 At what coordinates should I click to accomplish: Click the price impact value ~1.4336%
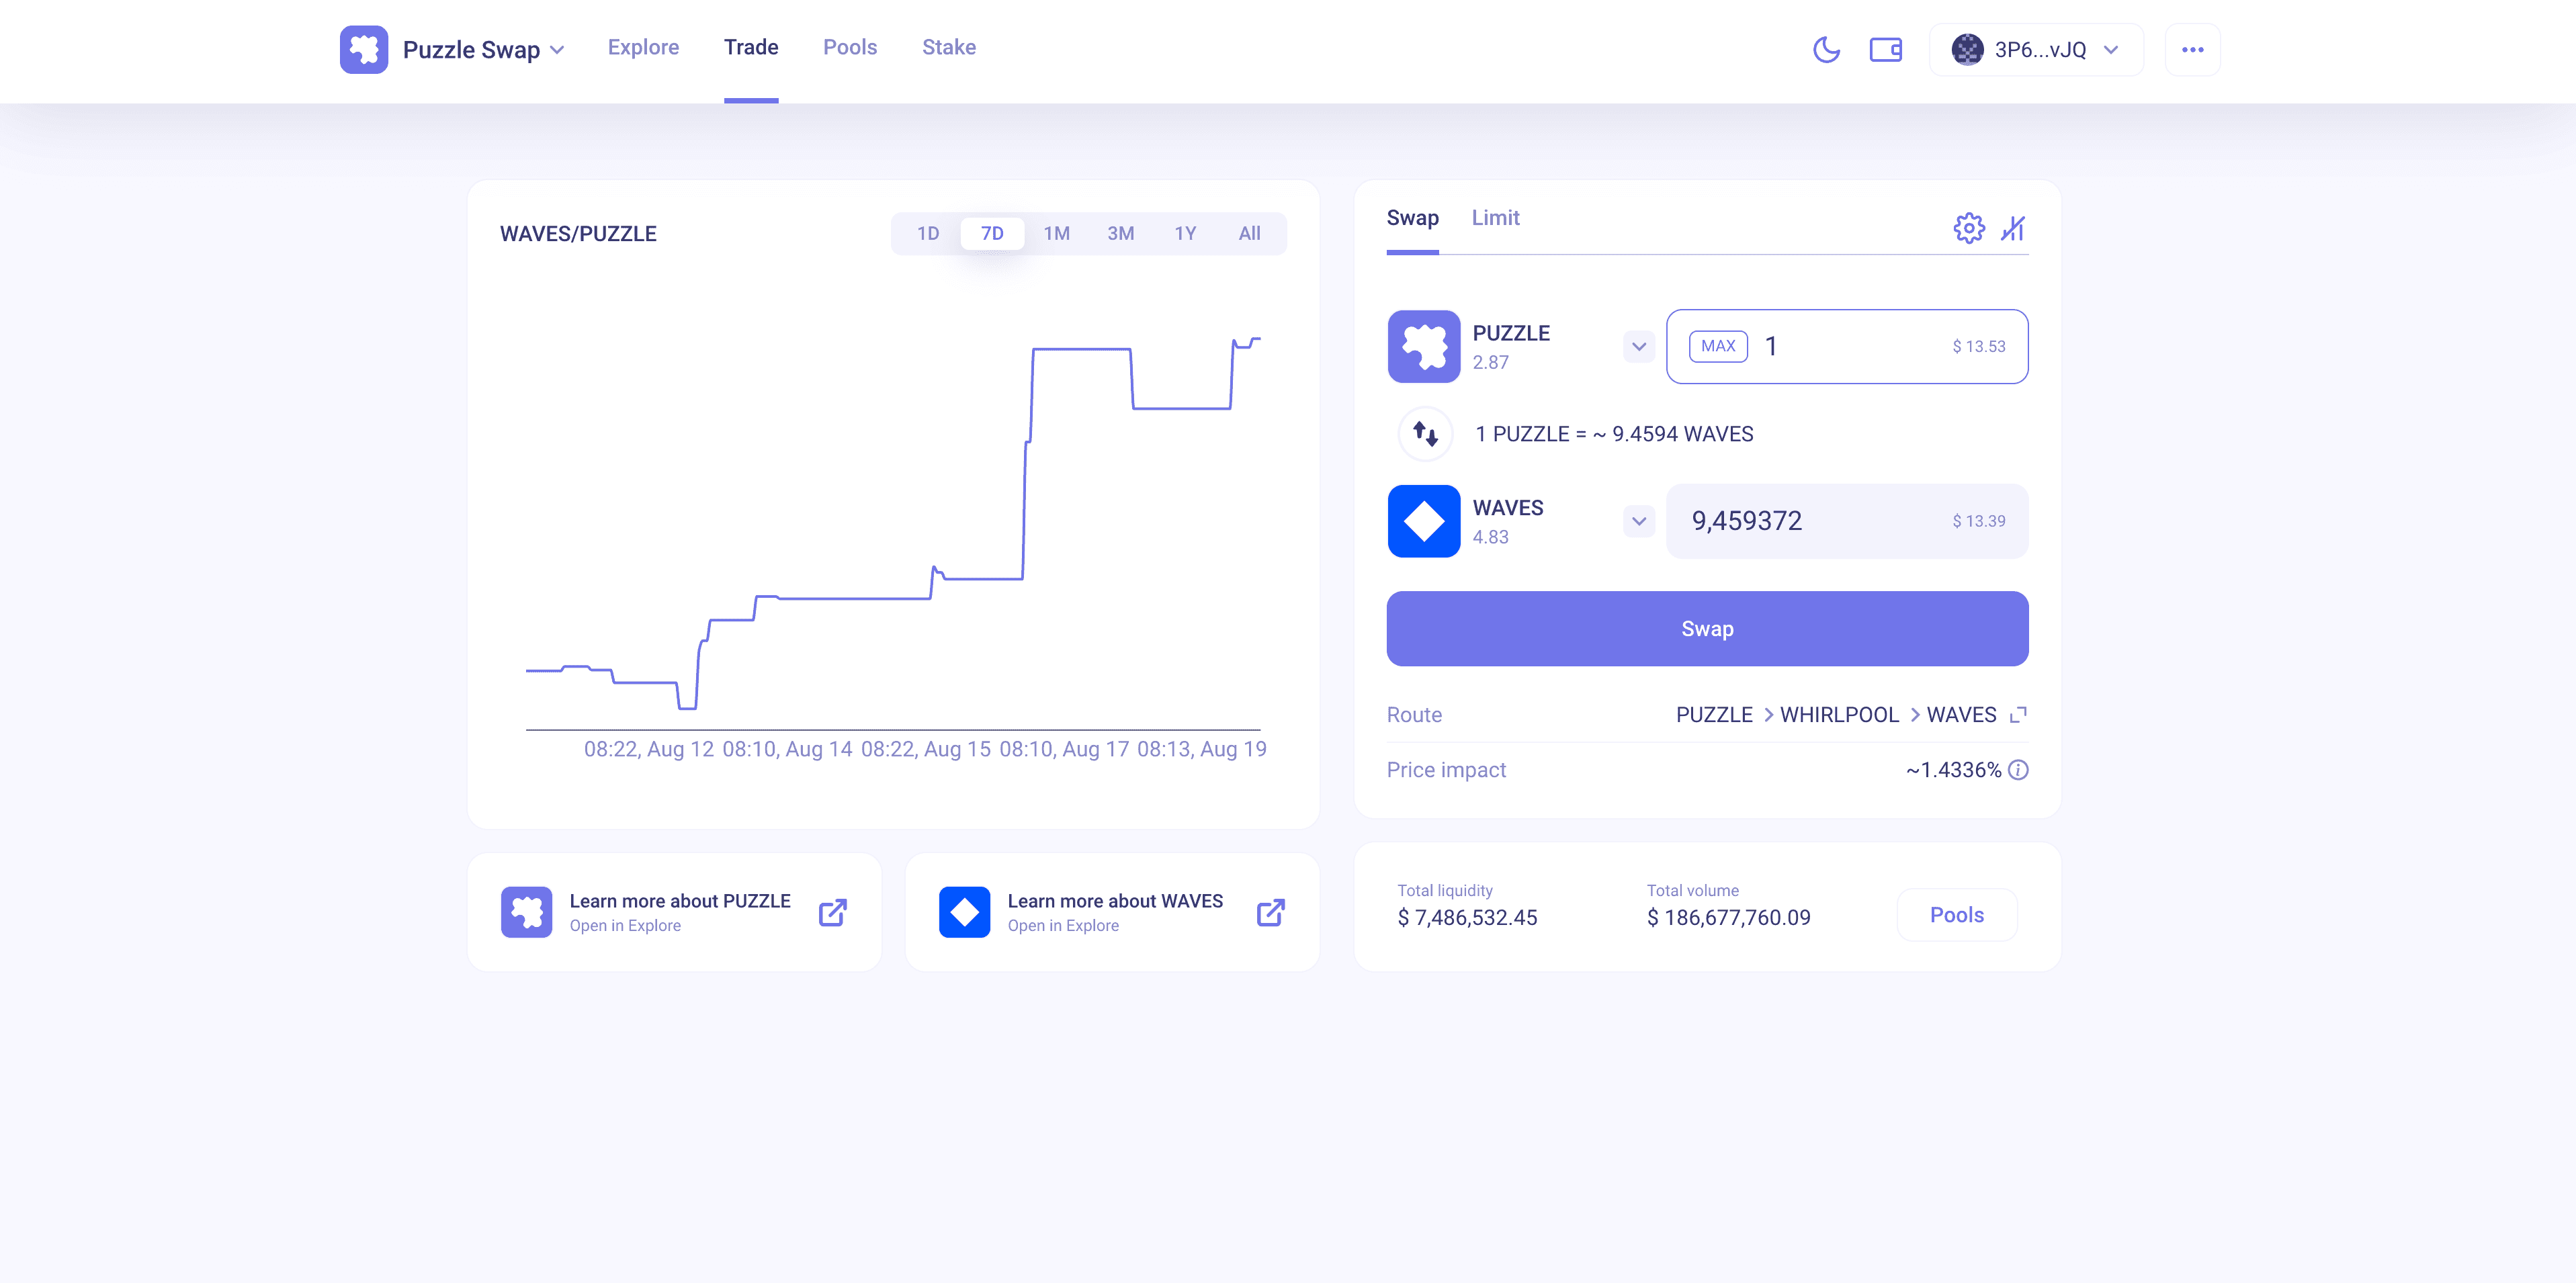pos(1953,770)
